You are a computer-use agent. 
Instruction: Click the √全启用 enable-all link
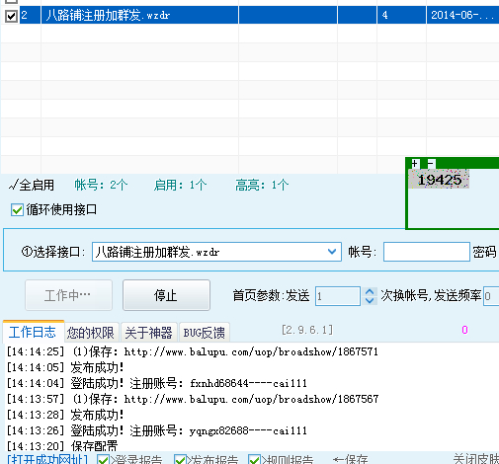(x=32, y=185)
